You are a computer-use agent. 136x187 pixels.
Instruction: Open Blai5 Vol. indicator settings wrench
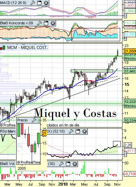61,164
